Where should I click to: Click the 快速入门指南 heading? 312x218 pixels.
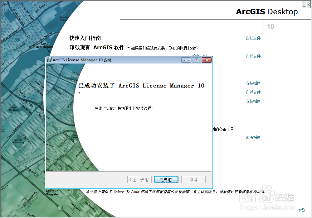pos(85,38)
